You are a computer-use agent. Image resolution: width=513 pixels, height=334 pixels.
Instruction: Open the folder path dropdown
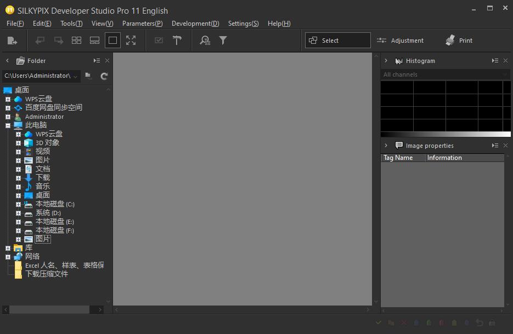[75, 76]
